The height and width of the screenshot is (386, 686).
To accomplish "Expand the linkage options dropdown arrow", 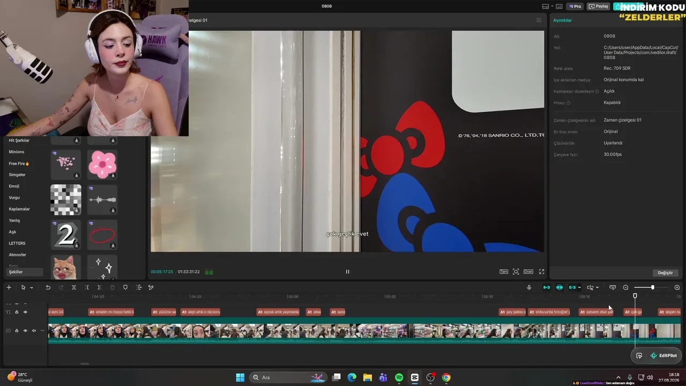I will 579,288.
